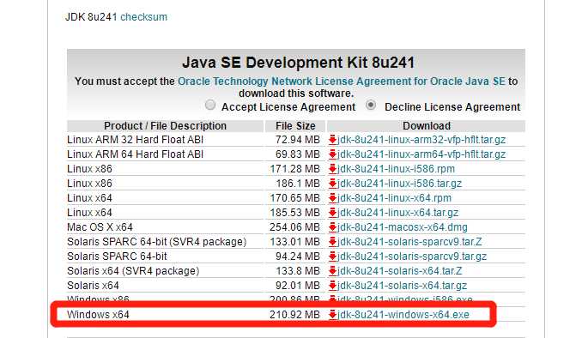Click red download arrow for windows-x64.exe
This screenshot has height=338, width=576.
coord(332,315)
